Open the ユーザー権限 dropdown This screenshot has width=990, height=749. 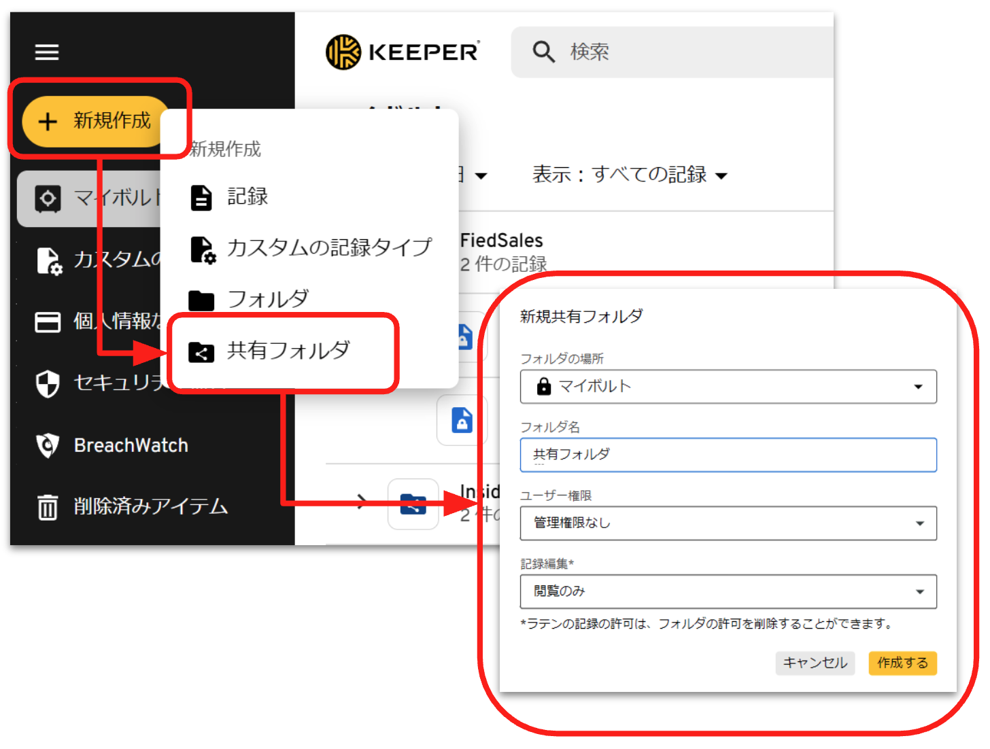(x=728, y=523)
